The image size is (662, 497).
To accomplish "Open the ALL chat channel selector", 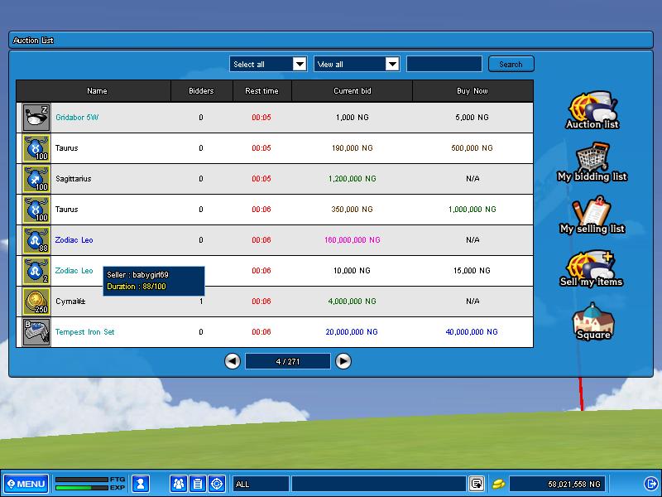I will pyautogui.click(x=261, y=484).
